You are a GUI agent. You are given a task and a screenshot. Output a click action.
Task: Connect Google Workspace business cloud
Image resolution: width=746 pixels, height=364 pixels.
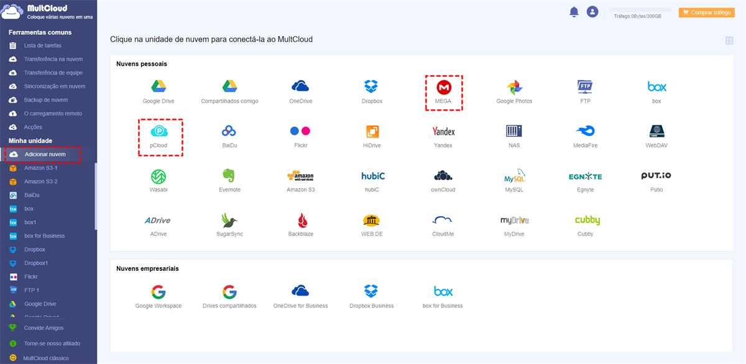tap(159, 296)
